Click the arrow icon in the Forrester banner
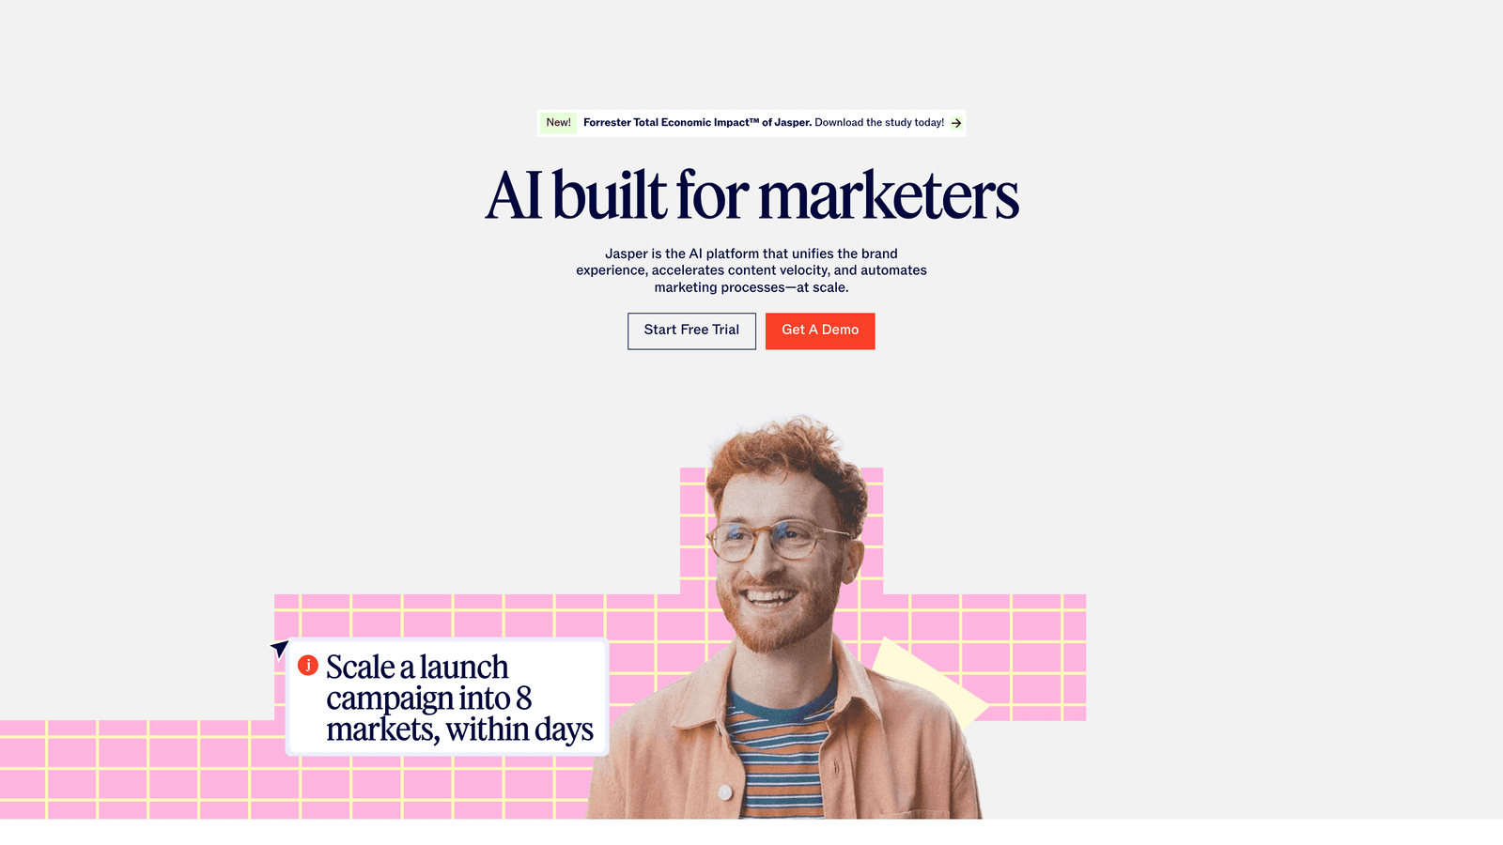The width and height of the screenshot is (1503, 845). tap(956, 123)
